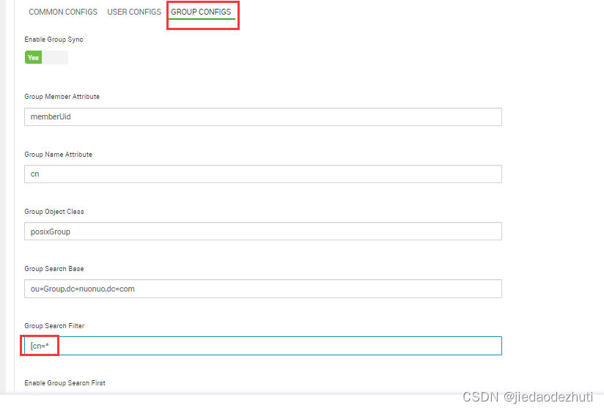Click the Group Search Filter label

(54, 325)
